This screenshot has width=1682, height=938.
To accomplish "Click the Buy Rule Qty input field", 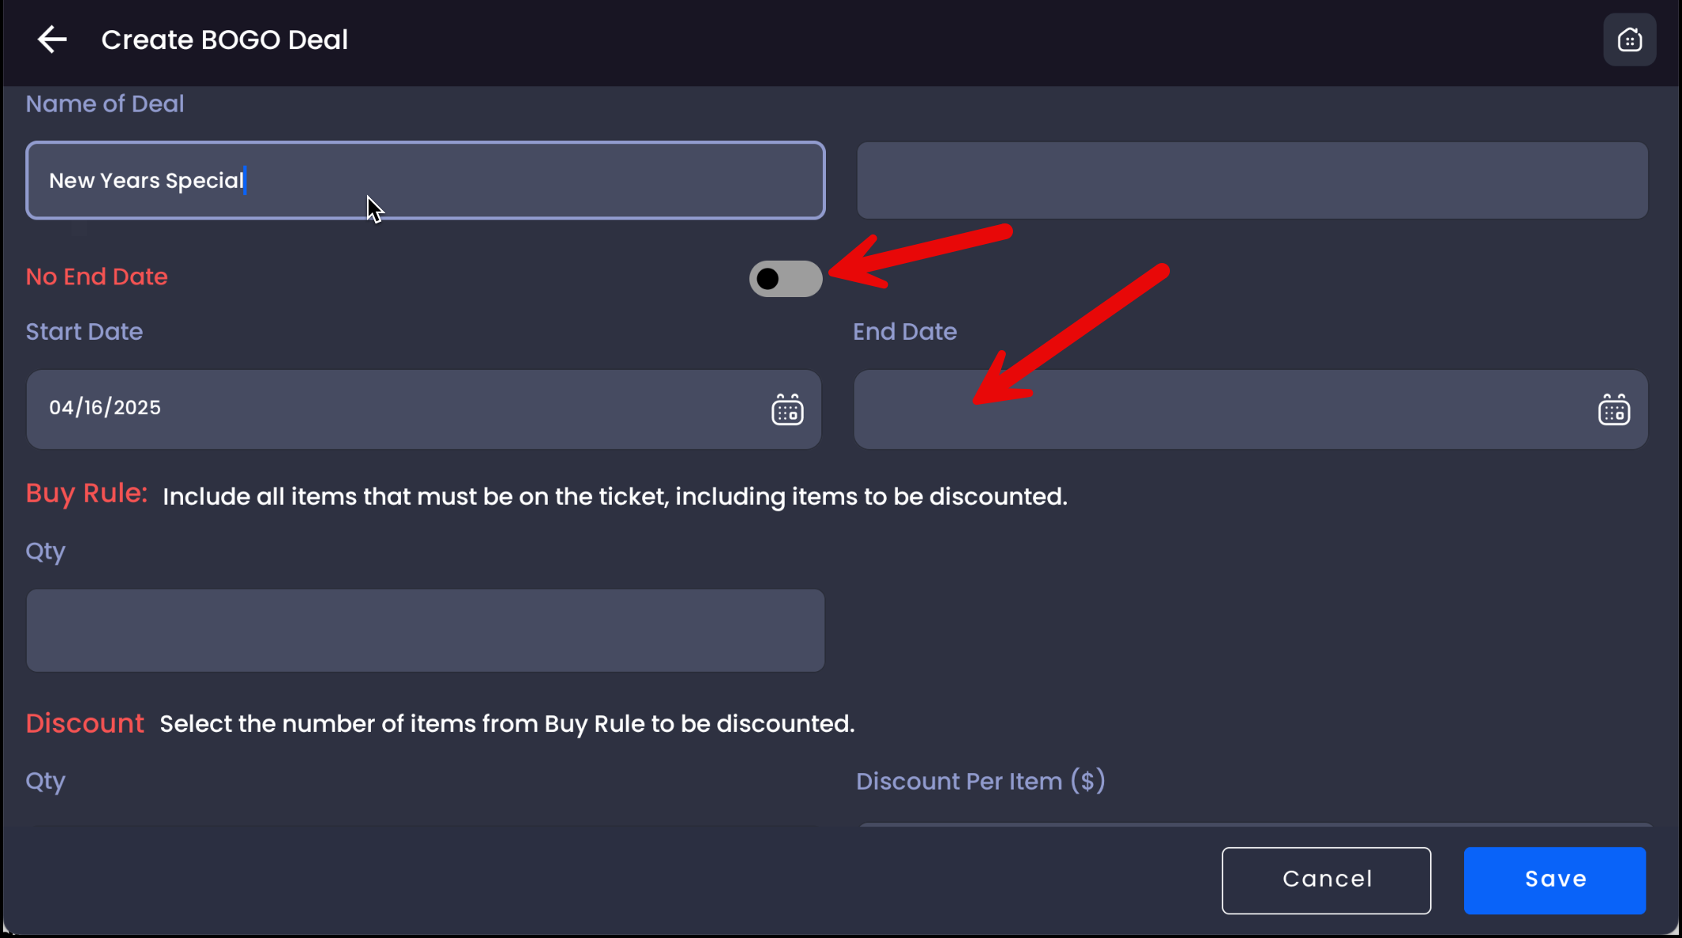I will point(425,631).
